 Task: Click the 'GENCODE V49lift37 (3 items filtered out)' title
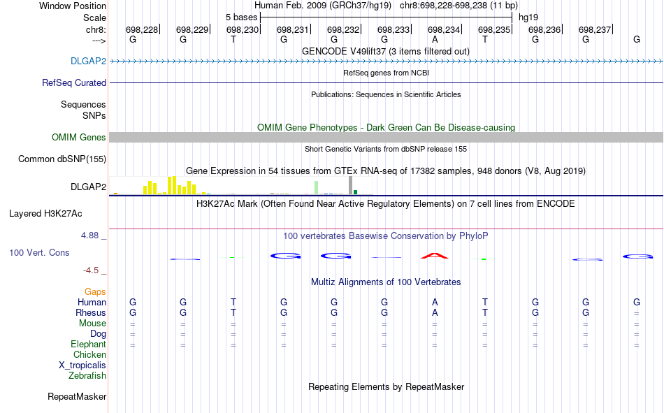tap(386, 51)
